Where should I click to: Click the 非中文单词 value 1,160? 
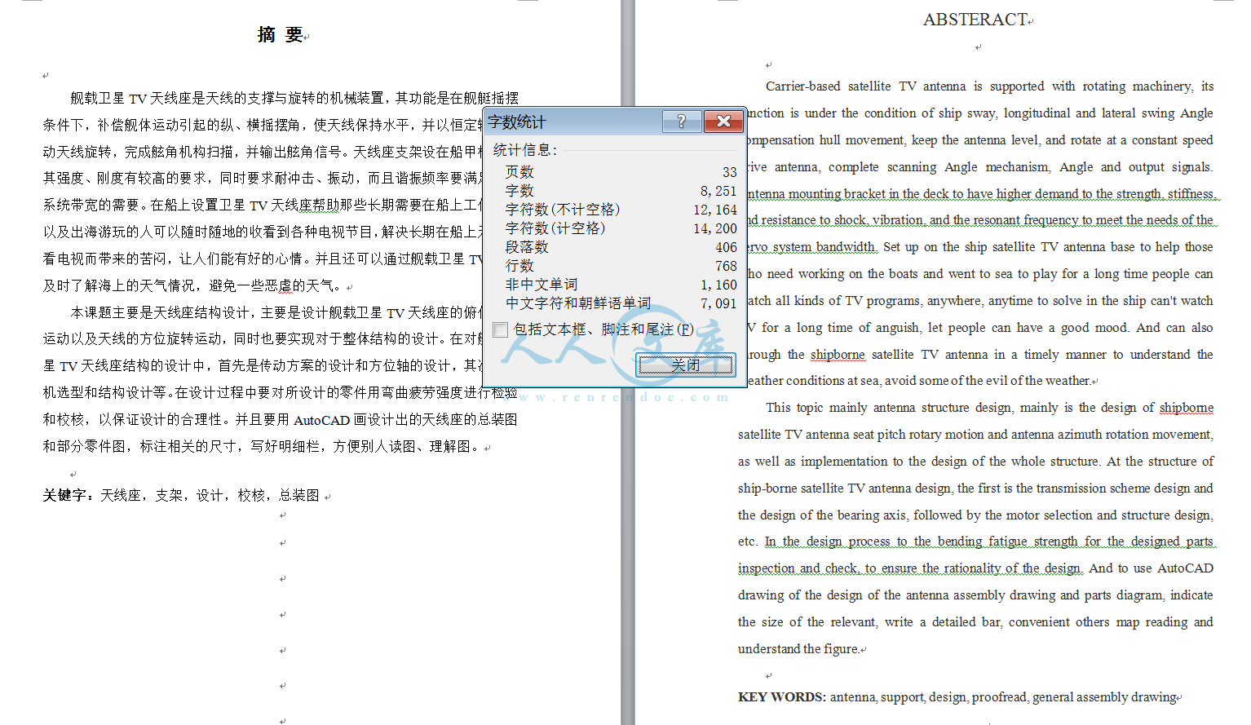tap(718, 285)
